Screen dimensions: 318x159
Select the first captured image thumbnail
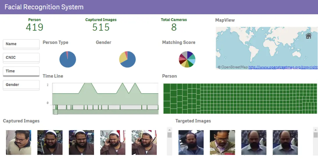pos(19,142)
